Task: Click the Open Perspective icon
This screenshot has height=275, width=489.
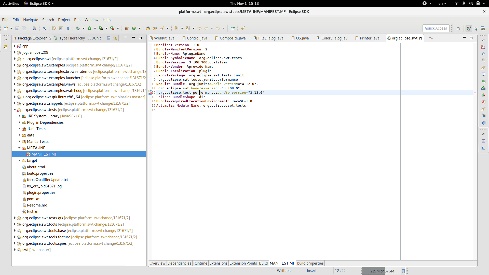Action: tap(458, 28)
